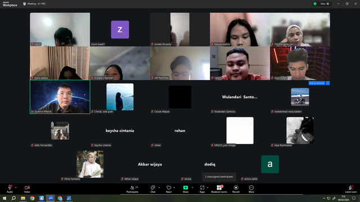
Task: Click Alya Rachmania profile picture
Action: tap(300, 131)
